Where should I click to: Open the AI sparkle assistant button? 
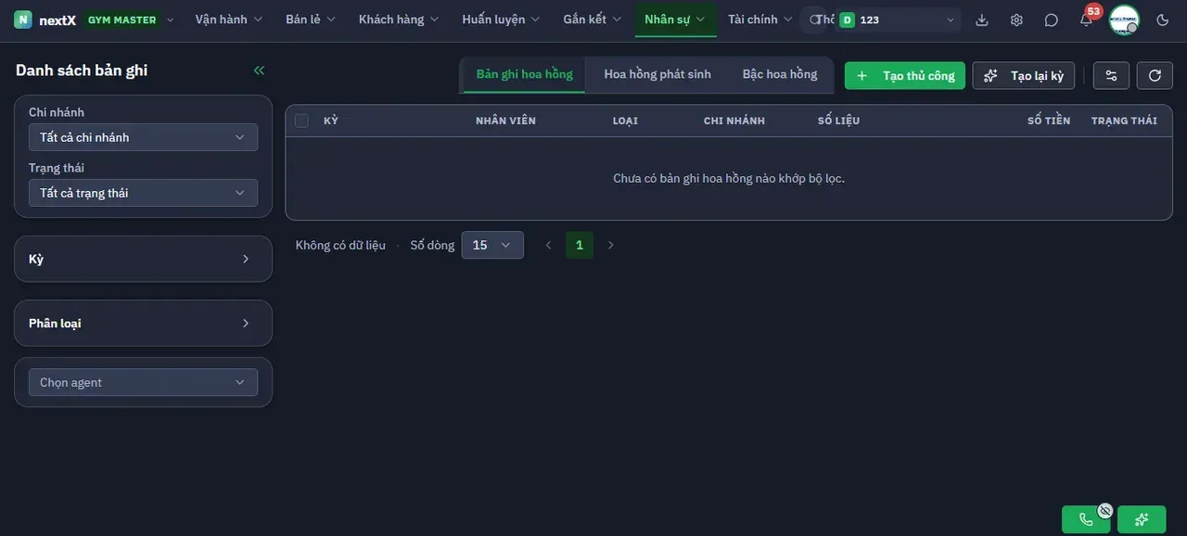coord(1142,519)
